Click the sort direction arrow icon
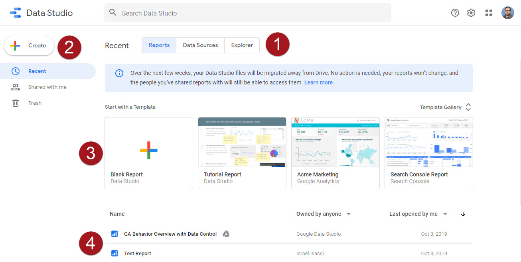The width and height of the screenshot is (521, 262). pos(463,214)
